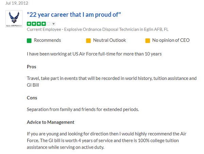Click the Advice to Management heading
204x154 pixels.
click(x=50, y=122)
